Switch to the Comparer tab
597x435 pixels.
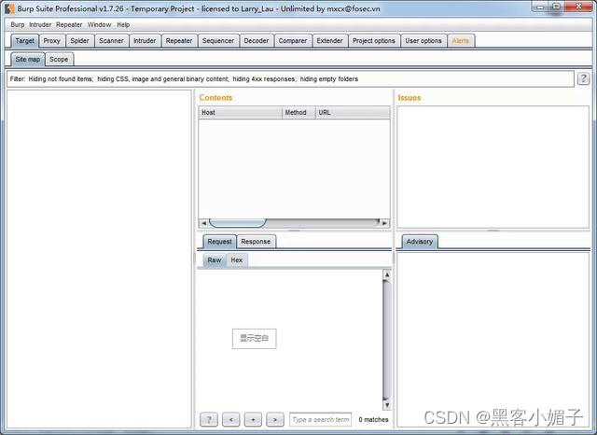293,41
